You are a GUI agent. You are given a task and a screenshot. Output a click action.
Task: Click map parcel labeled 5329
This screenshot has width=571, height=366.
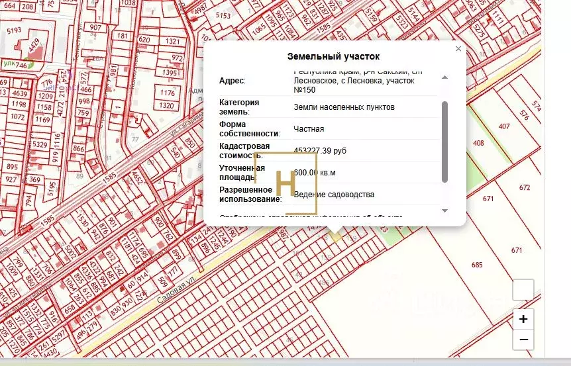(40, 144)
